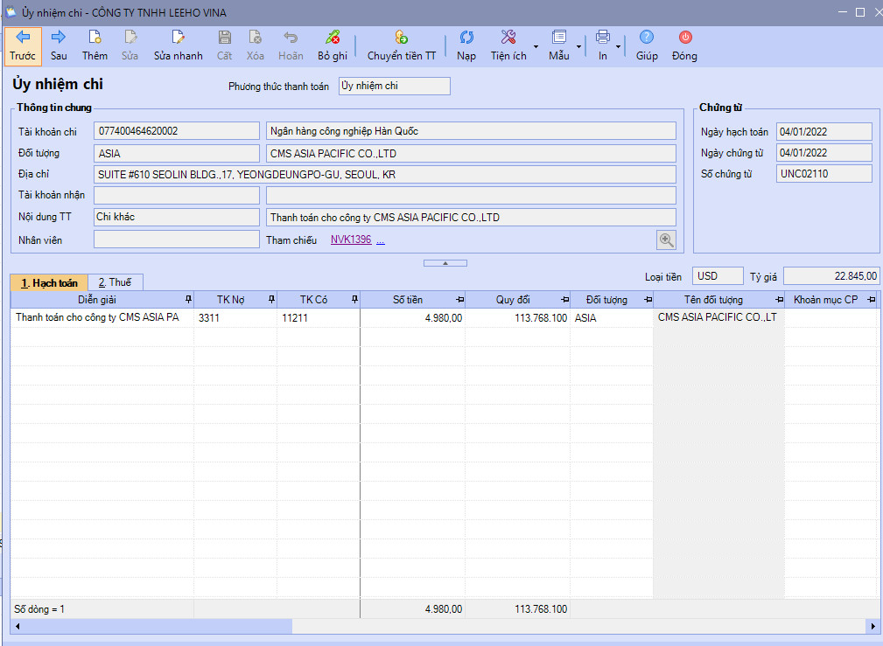Click the Số chứng từ UNC02110 field
Screen dimensions: 883x646
pyautogui.click(x=823, y=173)
